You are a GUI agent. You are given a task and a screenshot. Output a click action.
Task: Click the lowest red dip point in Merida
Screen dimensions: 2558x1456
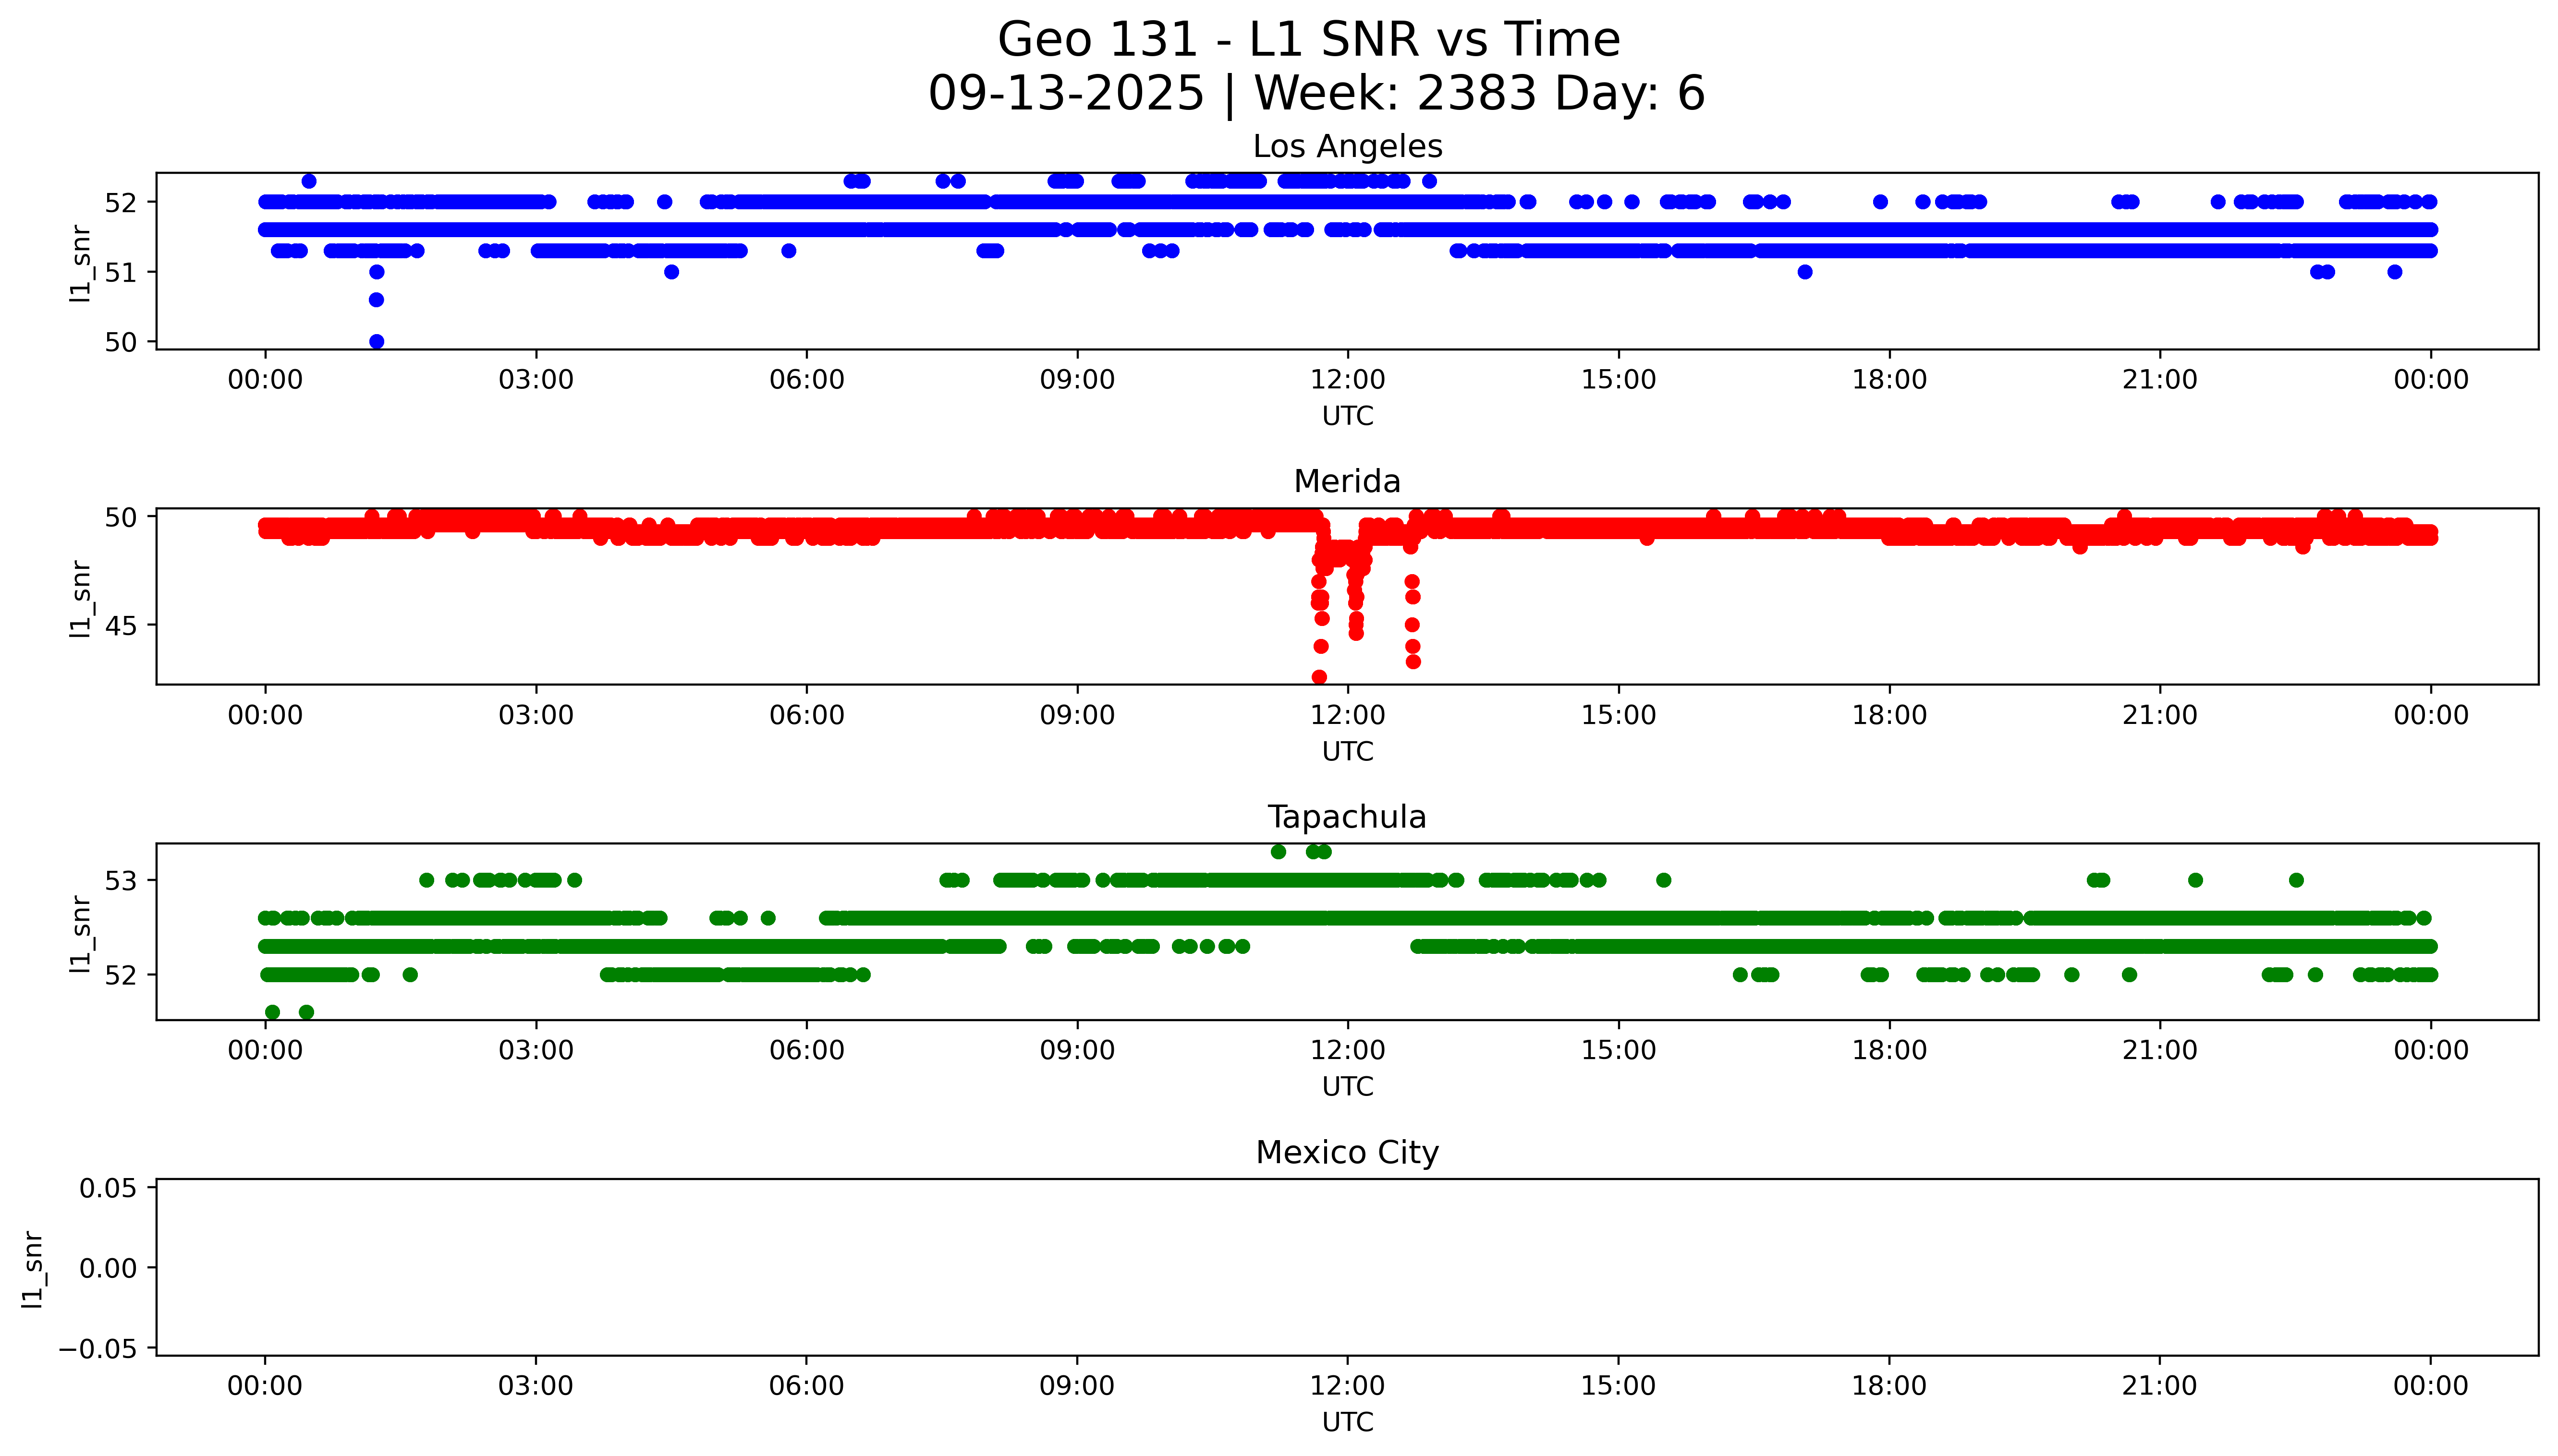click(x=1319, y=677)
